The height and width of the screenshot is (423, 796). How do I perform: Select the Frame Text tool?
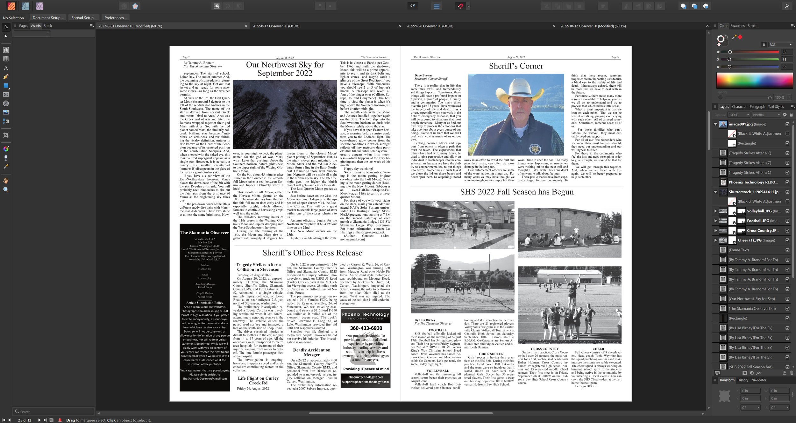6,50
